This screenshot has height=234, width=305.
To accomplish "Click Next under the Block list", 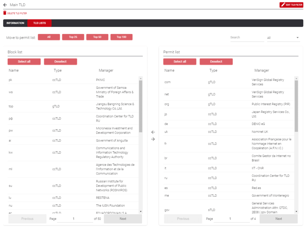I will click(x=123, y=218).
